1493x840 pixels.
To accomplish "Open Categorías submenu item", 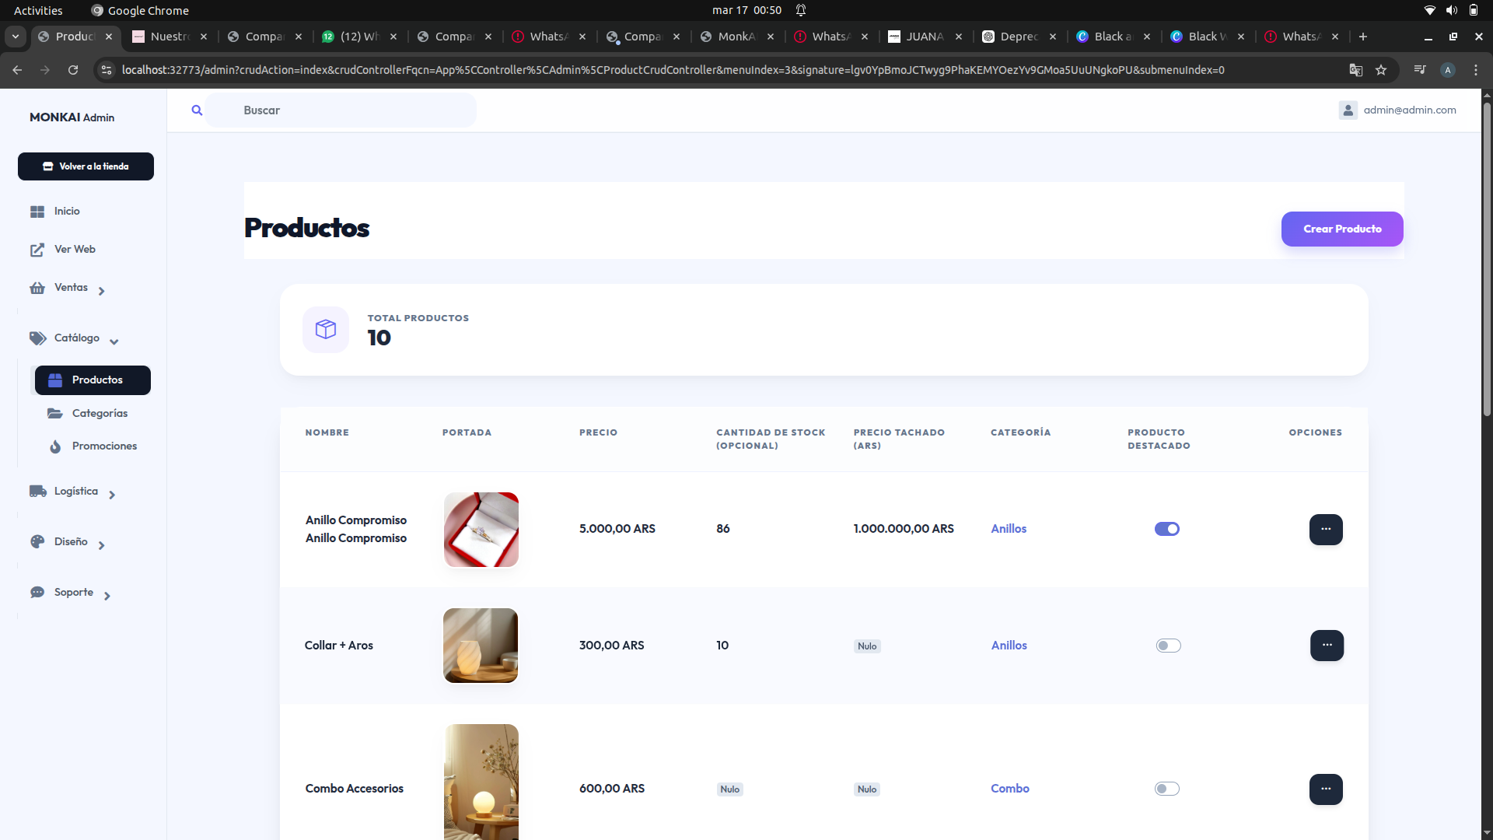I will (x=100, y=414).
